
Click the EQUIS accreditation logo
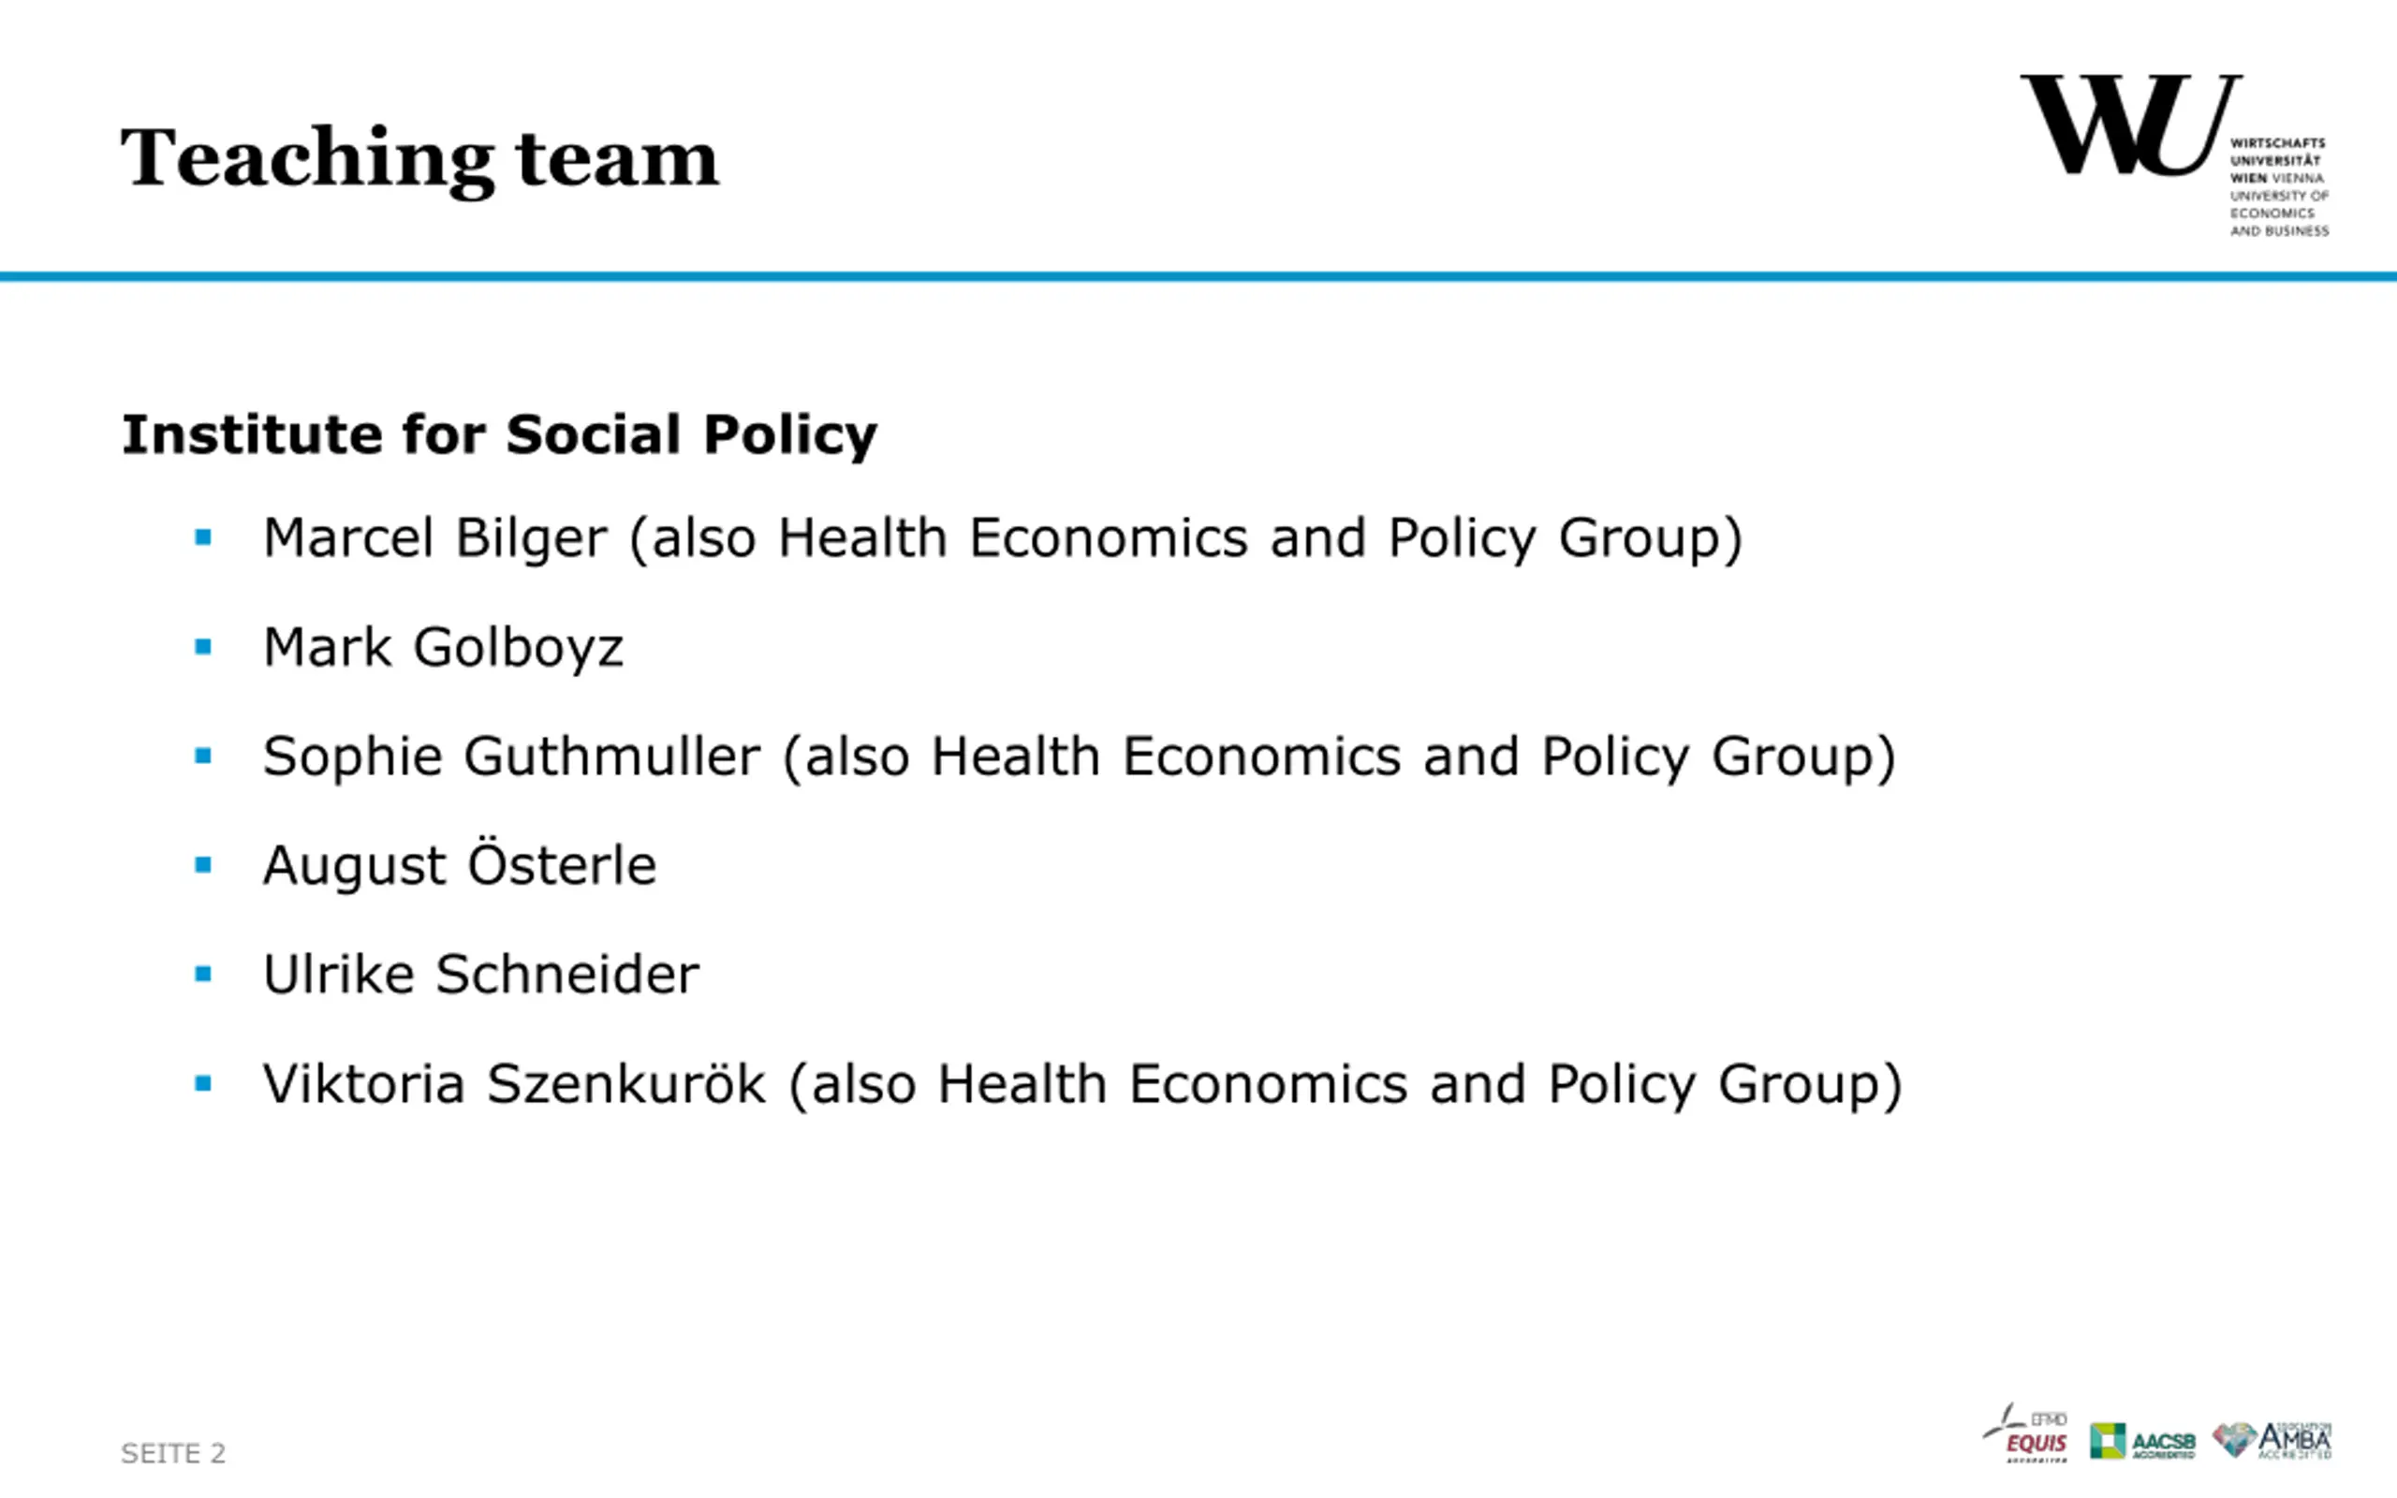pyautogui.click(x=2025, y=1432)
